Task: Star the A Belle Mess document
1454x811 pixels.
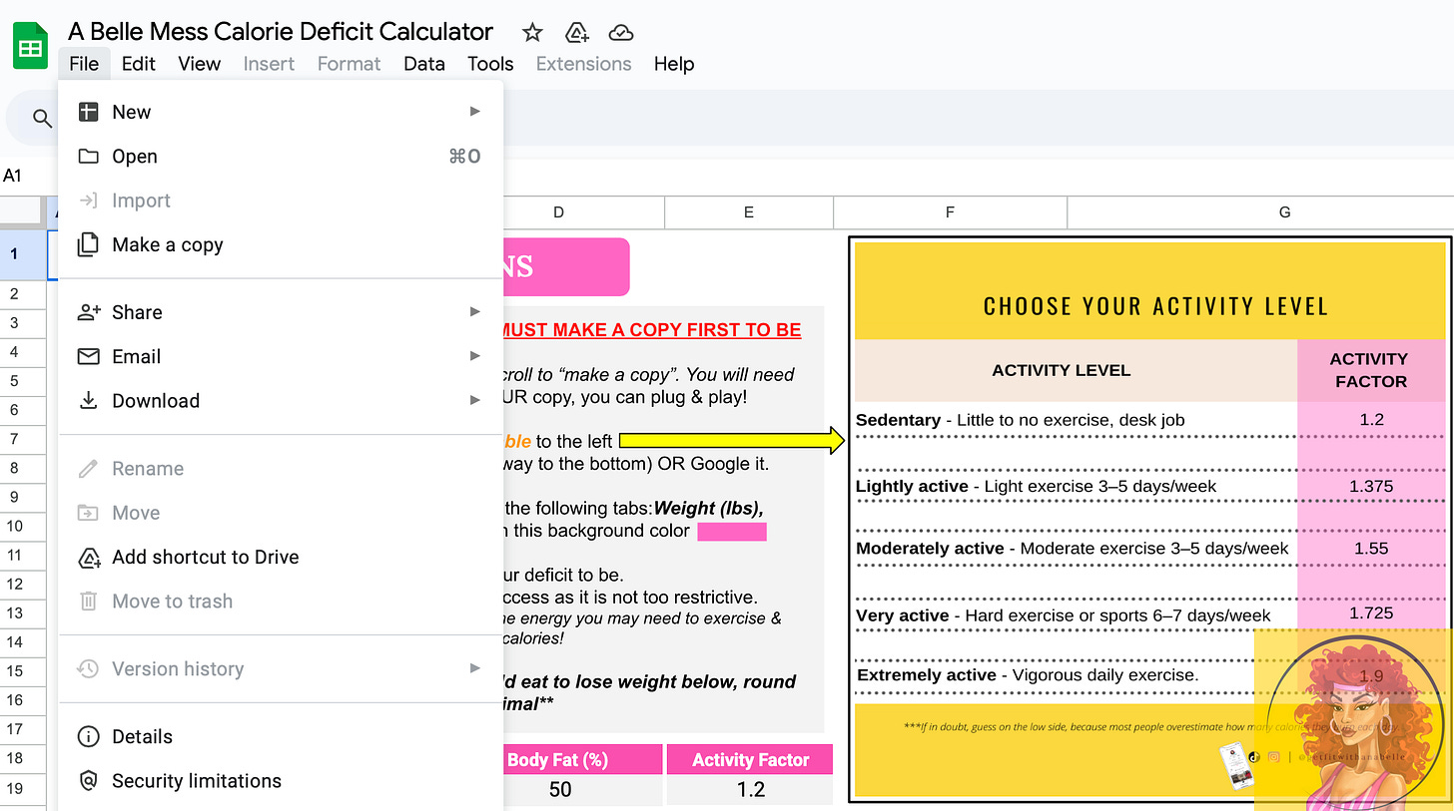Action: (x=532, y=32)
